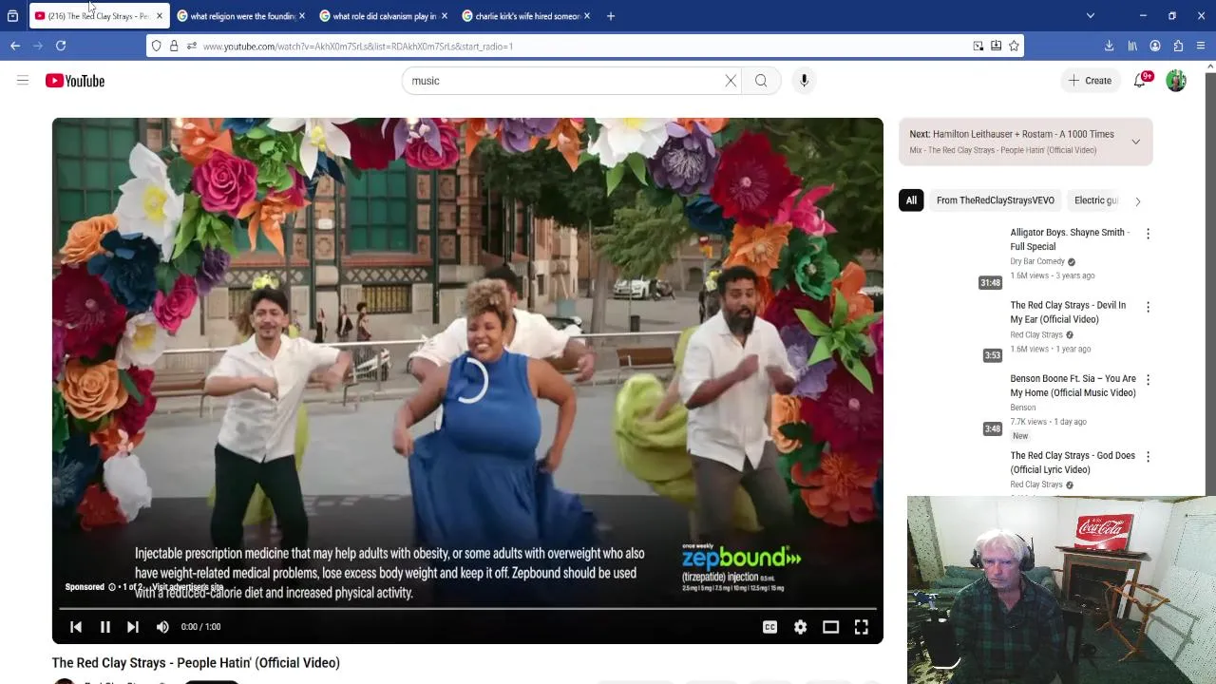Click the video progress bar
This screenshot has width=1216, height=684.
[467, 608]
